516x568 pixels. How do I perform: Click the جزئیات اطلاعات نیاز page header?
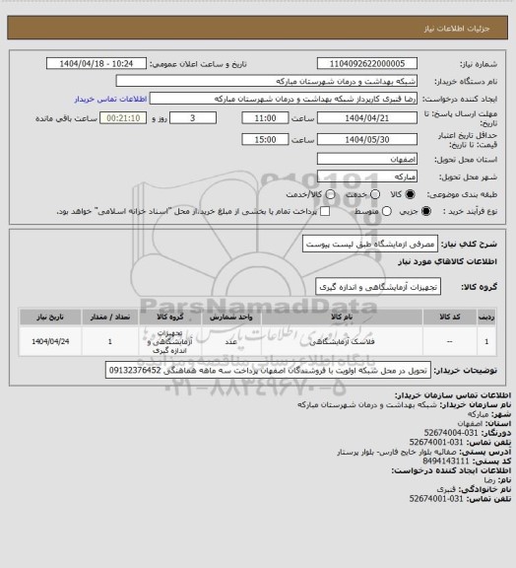tap(457, 29)
